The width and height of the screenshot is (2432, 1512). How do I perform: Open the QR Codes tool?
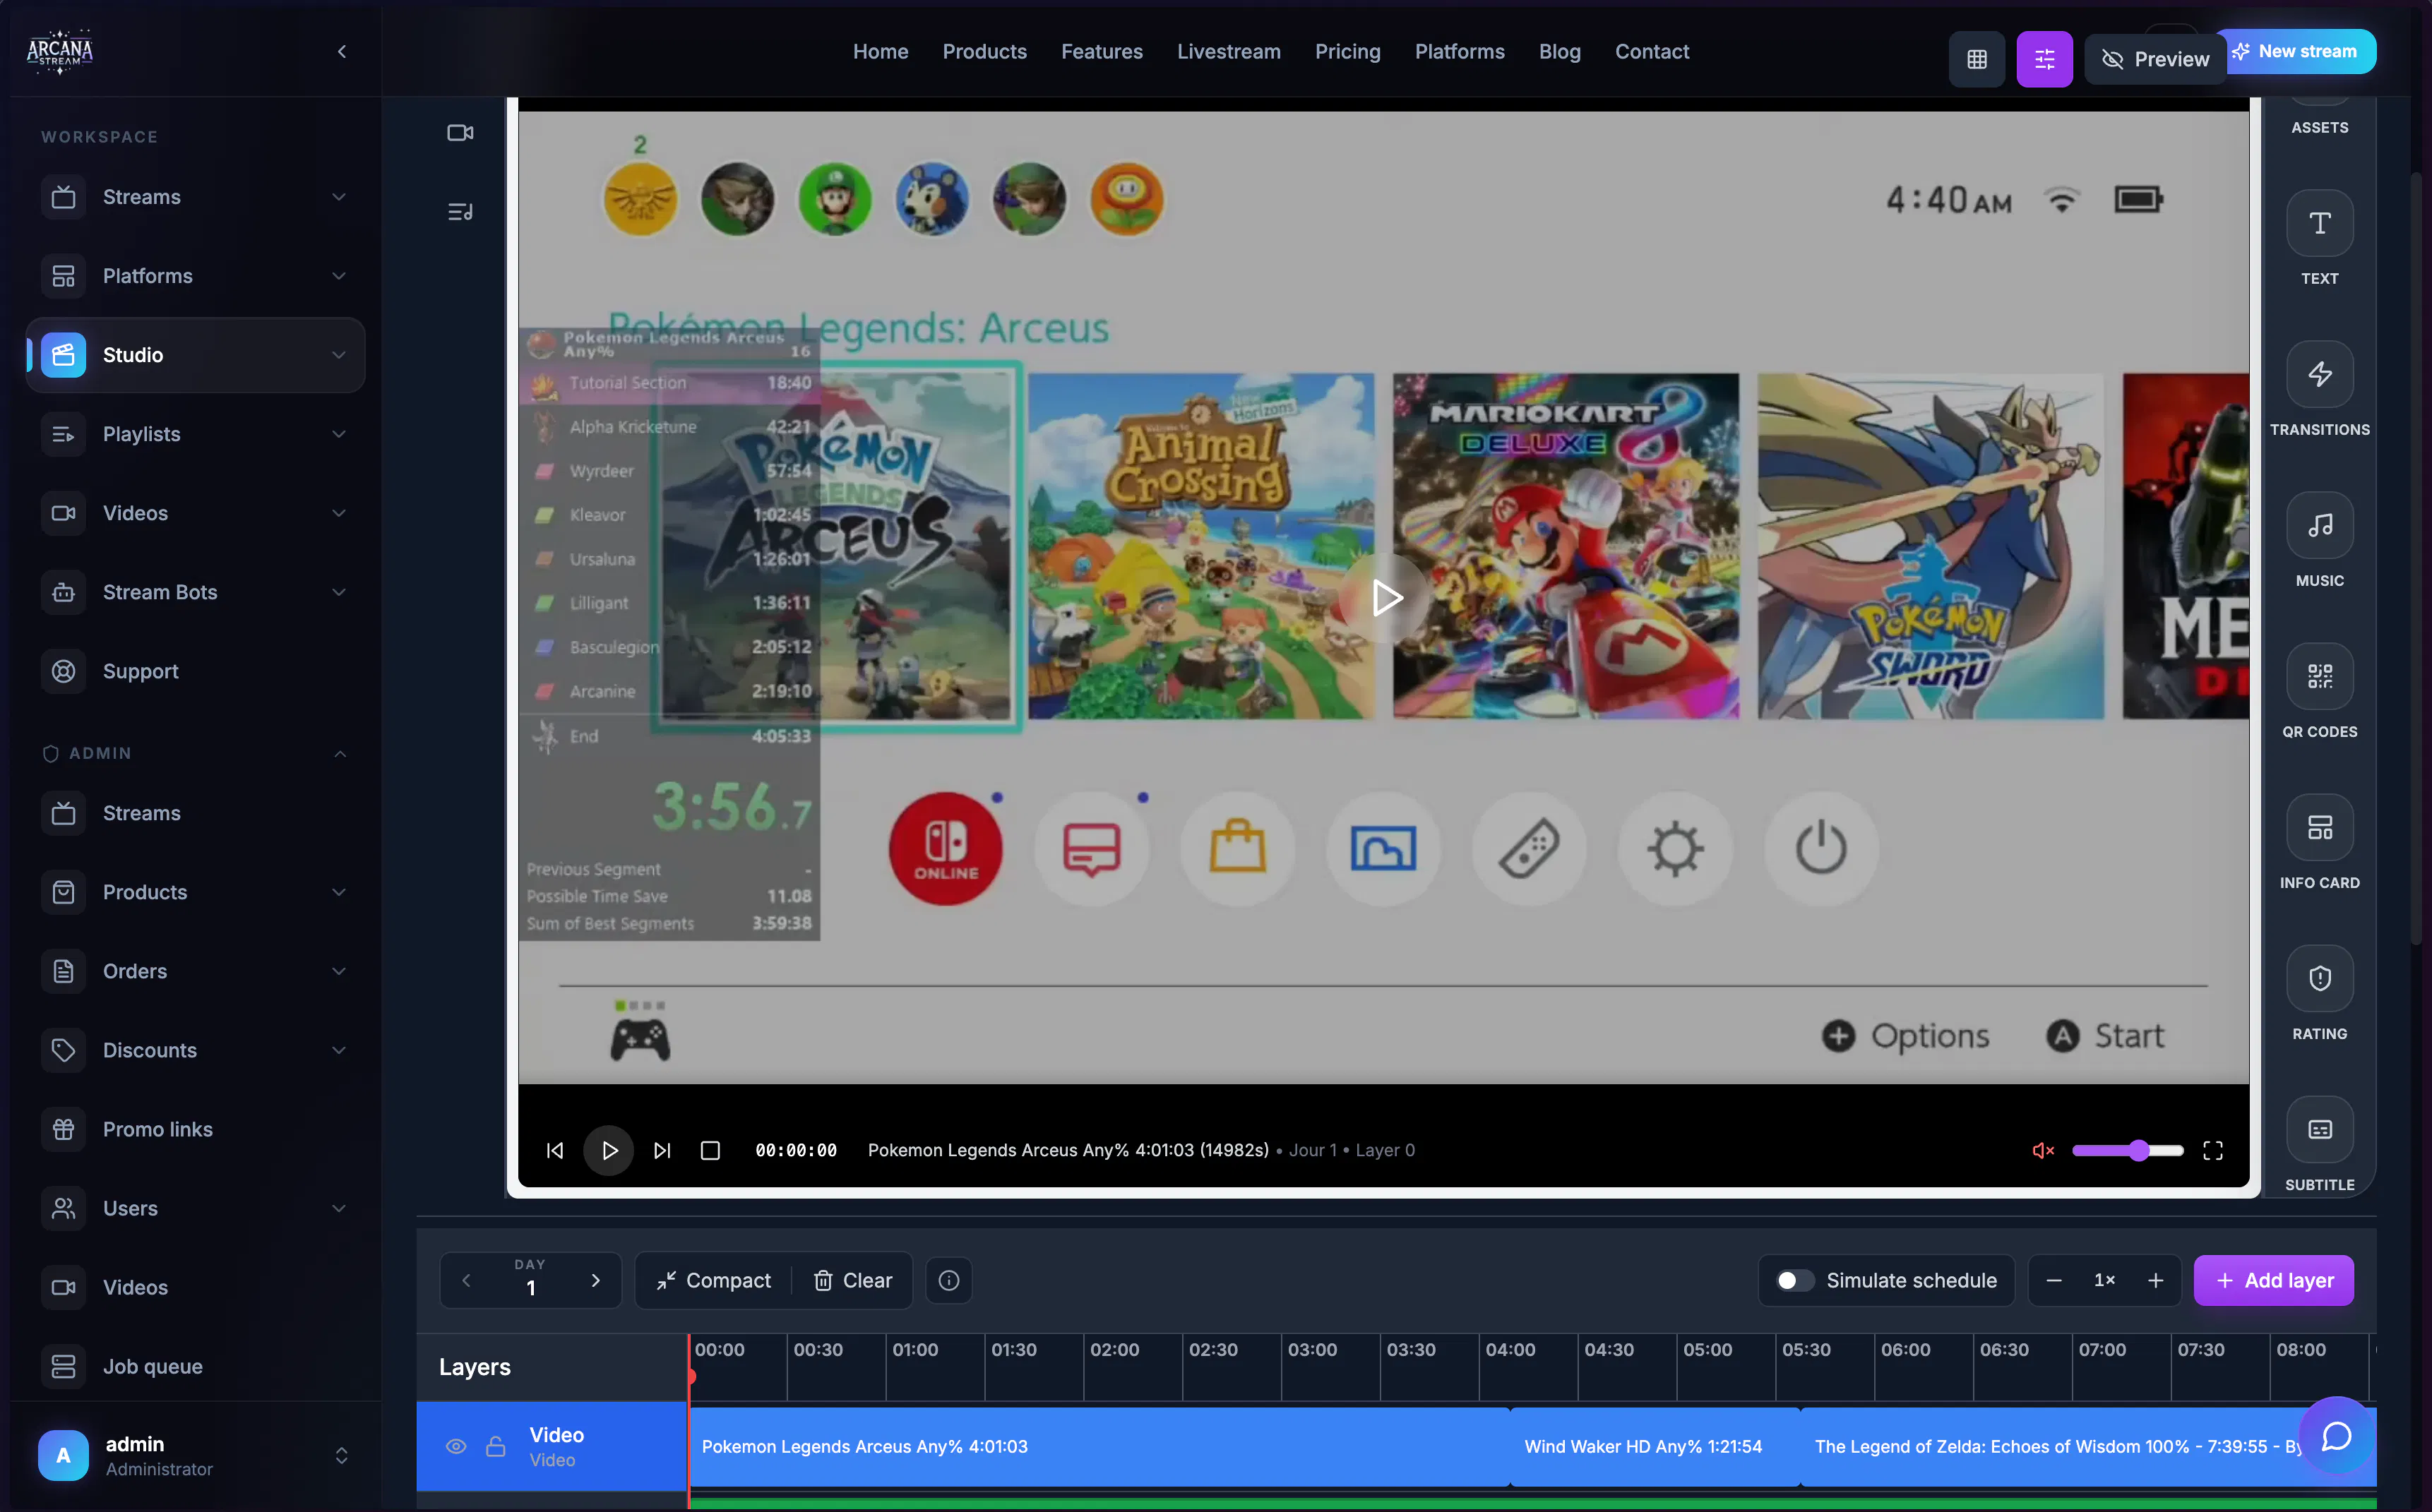(x=2319, y=676)
